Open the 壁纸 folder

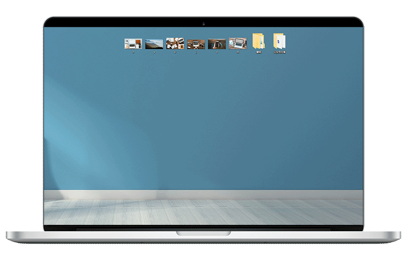[258, 41]
